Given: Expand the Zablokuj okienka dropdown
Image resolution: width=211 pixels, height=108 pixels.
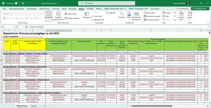Looking at the screenshot, I should click(x=153, y=20).
